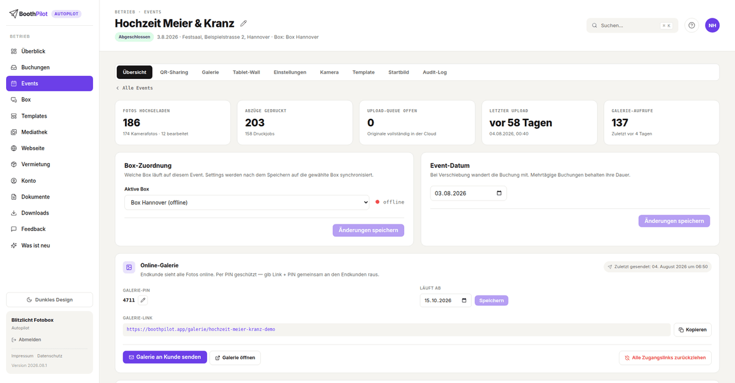Click the Was ist neu sparkle icon
This screenshot has height=383, width=735.
pos(14,245)
